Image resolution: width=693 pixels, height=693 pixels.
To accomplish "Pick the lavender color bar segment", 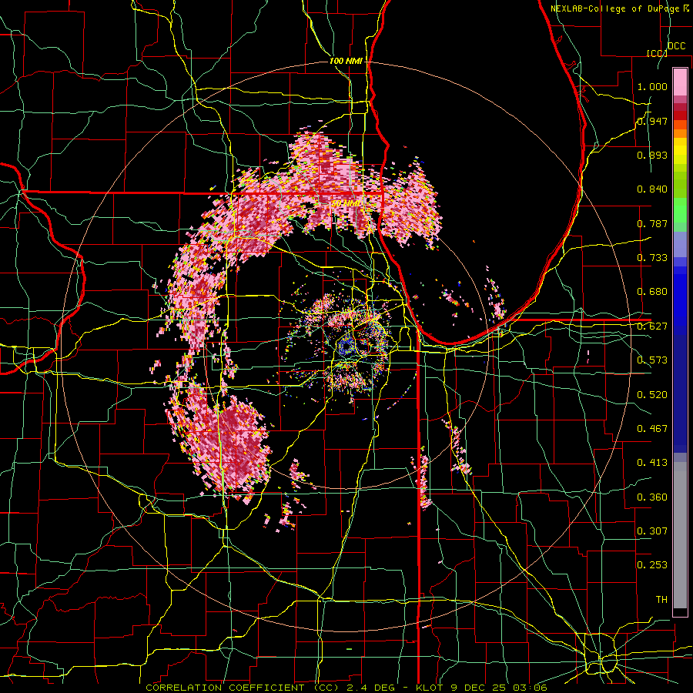I will tap(680, 244).
